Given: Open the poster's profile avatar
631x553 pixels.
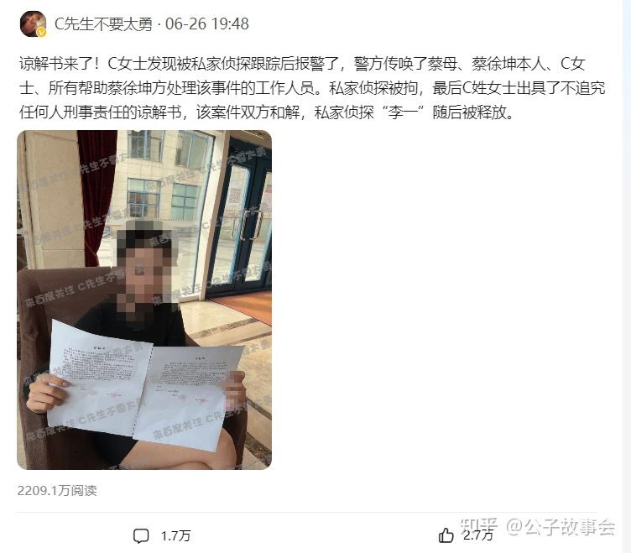Looking at the screenshot, I should click(x=33, y=23).
